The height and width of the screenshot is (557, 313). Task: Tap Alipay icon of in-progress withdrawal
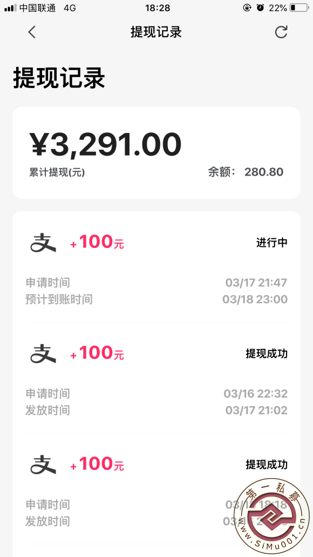[x=43, y=243]
